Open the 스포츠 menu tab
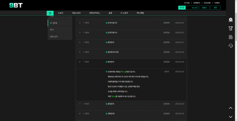The width and height of the screenshot is (237, 121). pos(60,13)
